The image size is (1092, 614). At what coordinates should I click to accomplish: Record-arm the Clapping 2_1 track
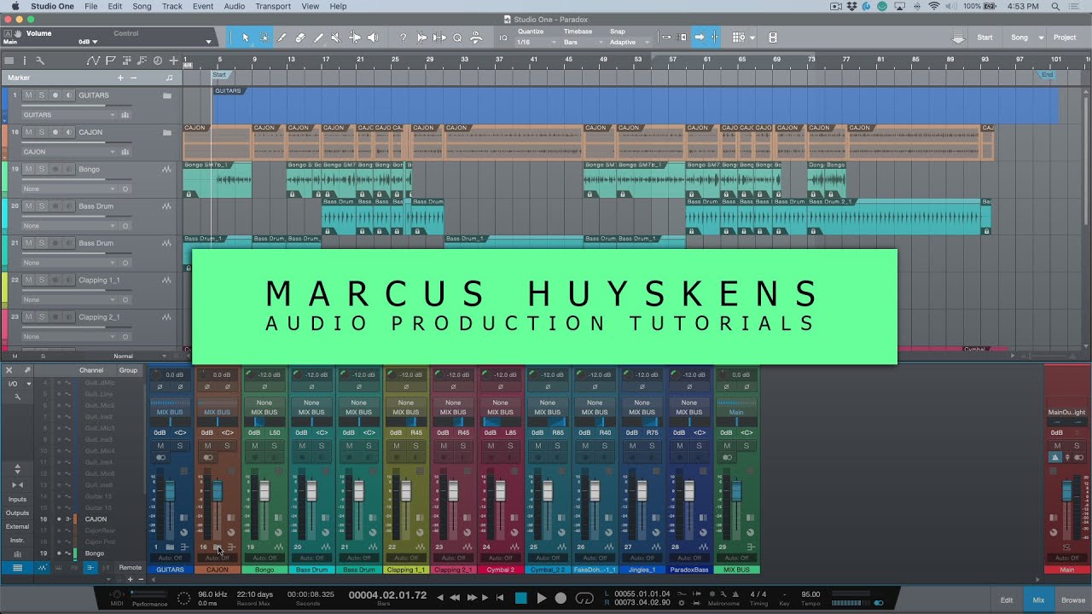[x=55, y=316]
